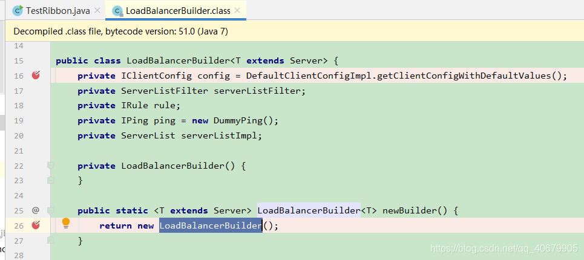Viewport: 584px width, 260px height.
Task: Click private LoadBalancerBuilder constructor name on line 22
Action: coord(173,166)
